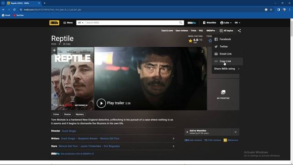Open a new browser tab with plus
Viewport: 293px width, 165px height.
44,3
